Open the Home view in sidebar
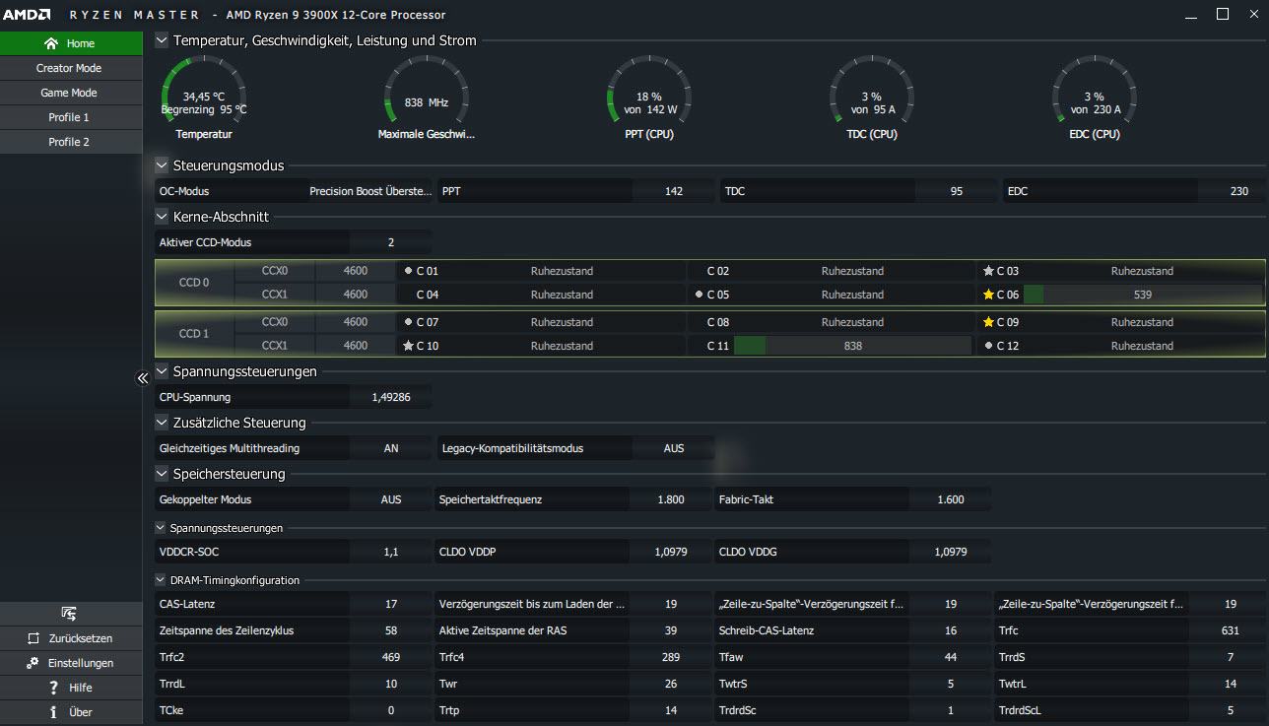This screenshot has width=1269, height=726. click(71, 43)
